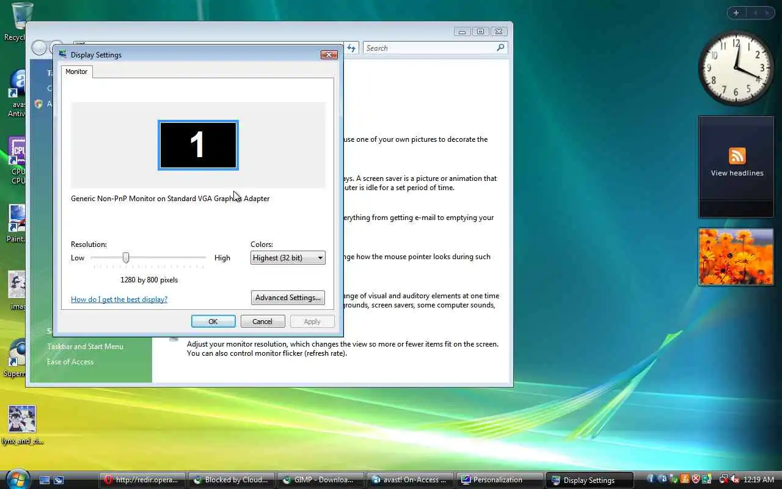Switch to GIMP - Downloads taskbar window
Image resolution: width=782 pixels, height=489 pixels.
[320, 480]
